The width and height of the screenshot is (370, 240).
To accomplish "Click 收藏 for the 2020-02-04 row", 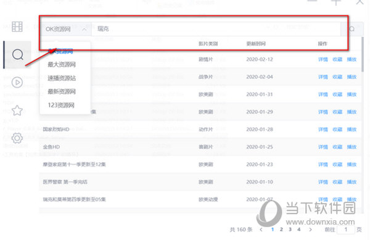I will coord(337,77).
